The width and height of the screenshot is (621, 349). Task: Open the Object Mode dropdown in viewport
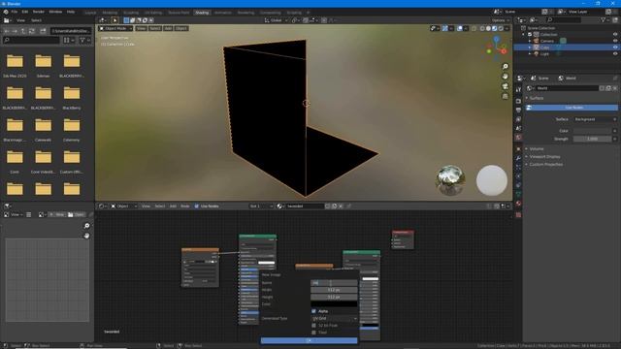click(115, 28)
